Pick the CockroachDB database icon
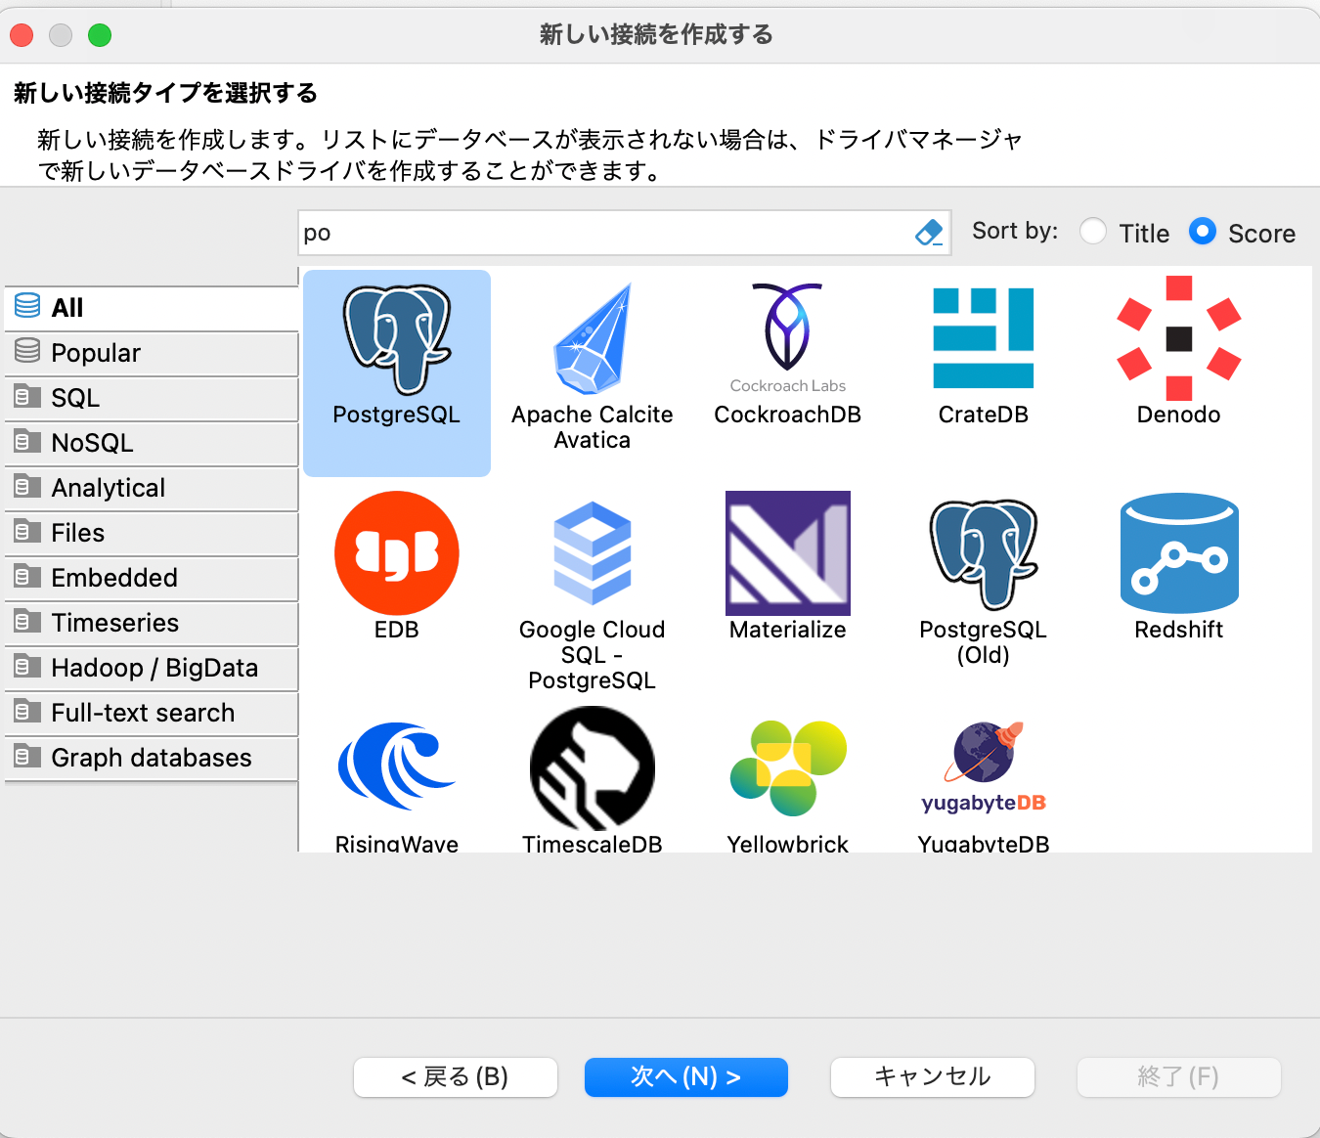1320x1138 pixels. point(788,339)
